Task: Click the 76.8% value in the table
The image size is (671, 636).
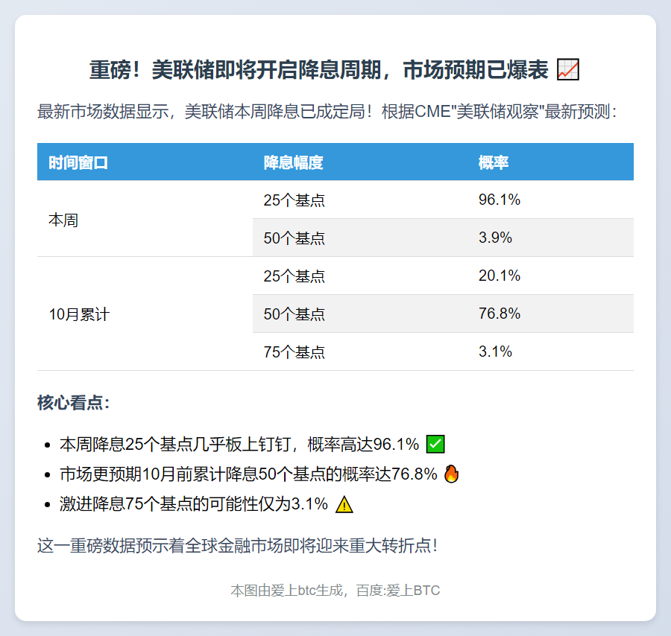Action: pos(500,314)
